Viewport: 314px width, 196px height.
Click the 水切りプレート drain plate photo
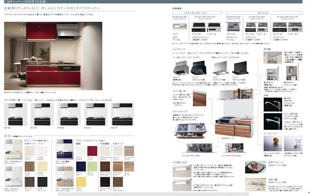tap(256, 167)
